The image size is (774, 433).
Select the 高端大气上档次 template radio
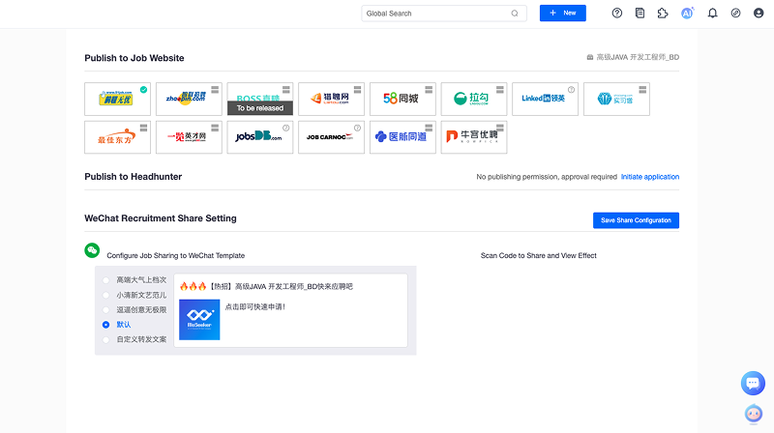[x=106, y=280]
